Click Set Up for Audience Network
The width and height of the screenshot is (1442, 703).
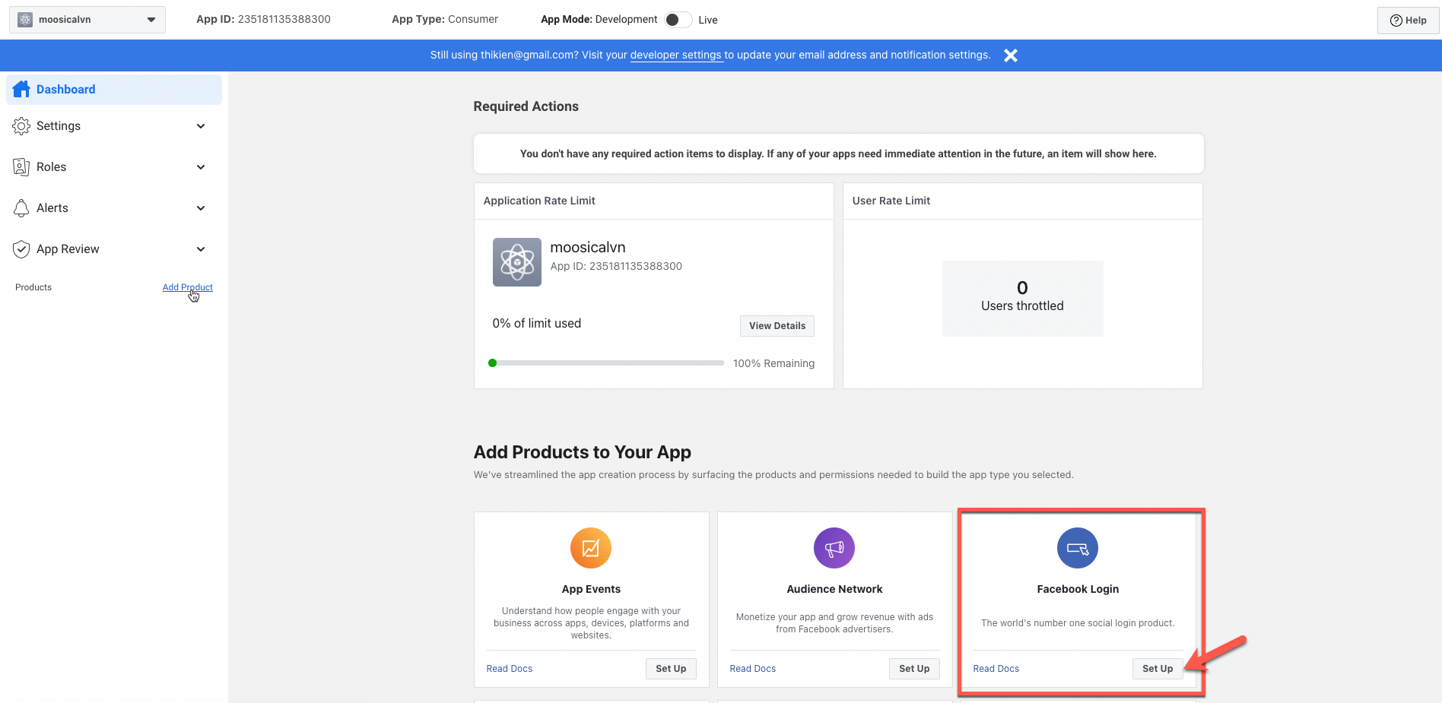pyautogui.click(x=914, y=669)
